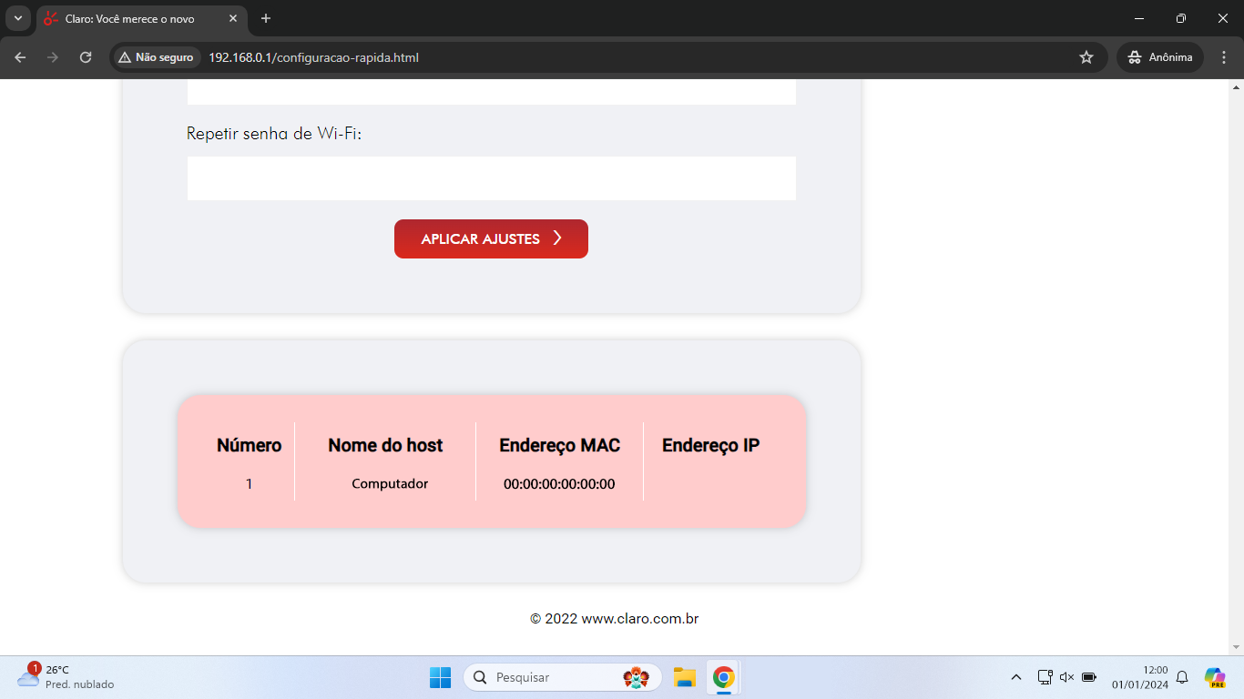Image resolution: width=1244 pixels, height=699 pixels.
Task: Click the network tray icon
Action: pos(1045,677)
